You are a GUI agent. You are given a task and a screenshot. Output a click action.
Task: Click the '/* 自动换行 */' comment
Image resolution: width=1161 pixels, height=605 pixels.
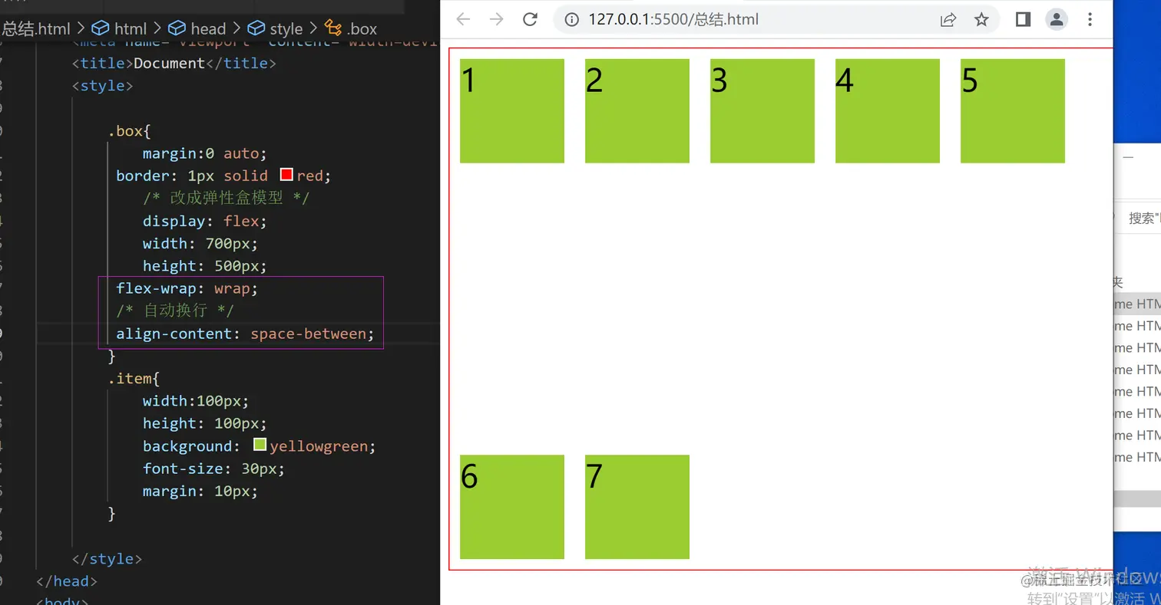pyautogui.click(x=174, y=311)
